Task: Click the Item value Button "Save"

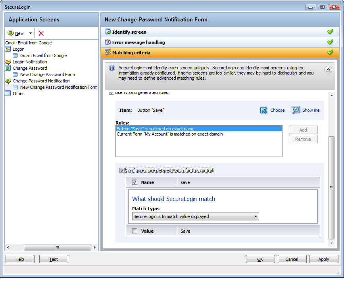Action: 151,110
